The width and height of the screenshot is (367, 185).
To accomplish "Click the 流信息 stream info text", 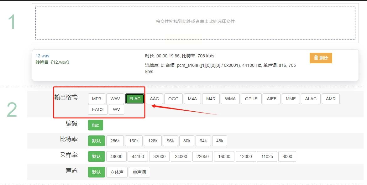I will coord(220,68).
